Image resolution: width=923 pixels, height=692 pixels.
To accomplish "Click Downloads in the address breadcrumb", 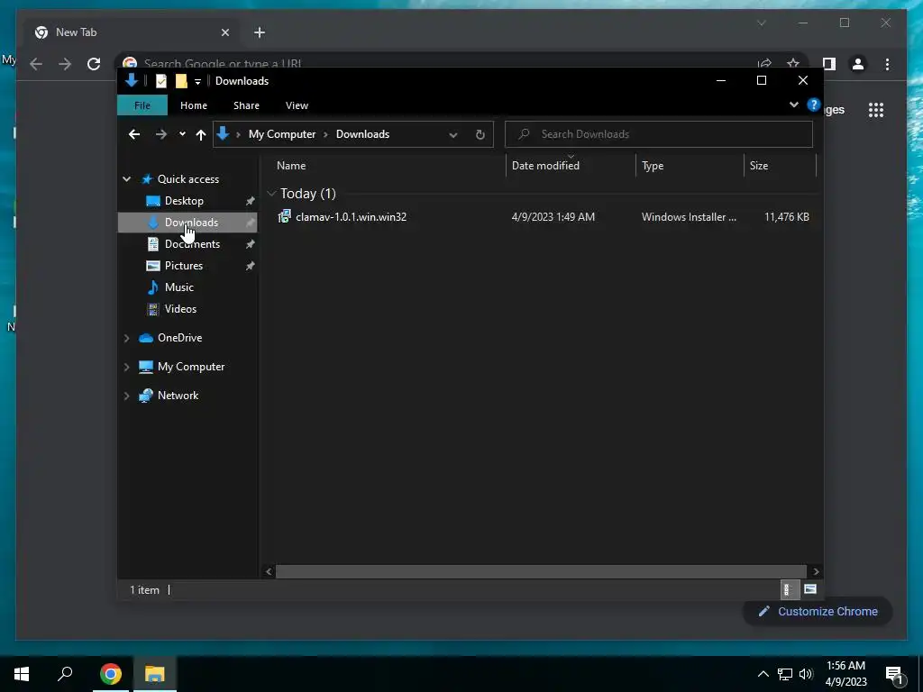I will [362, 134].
